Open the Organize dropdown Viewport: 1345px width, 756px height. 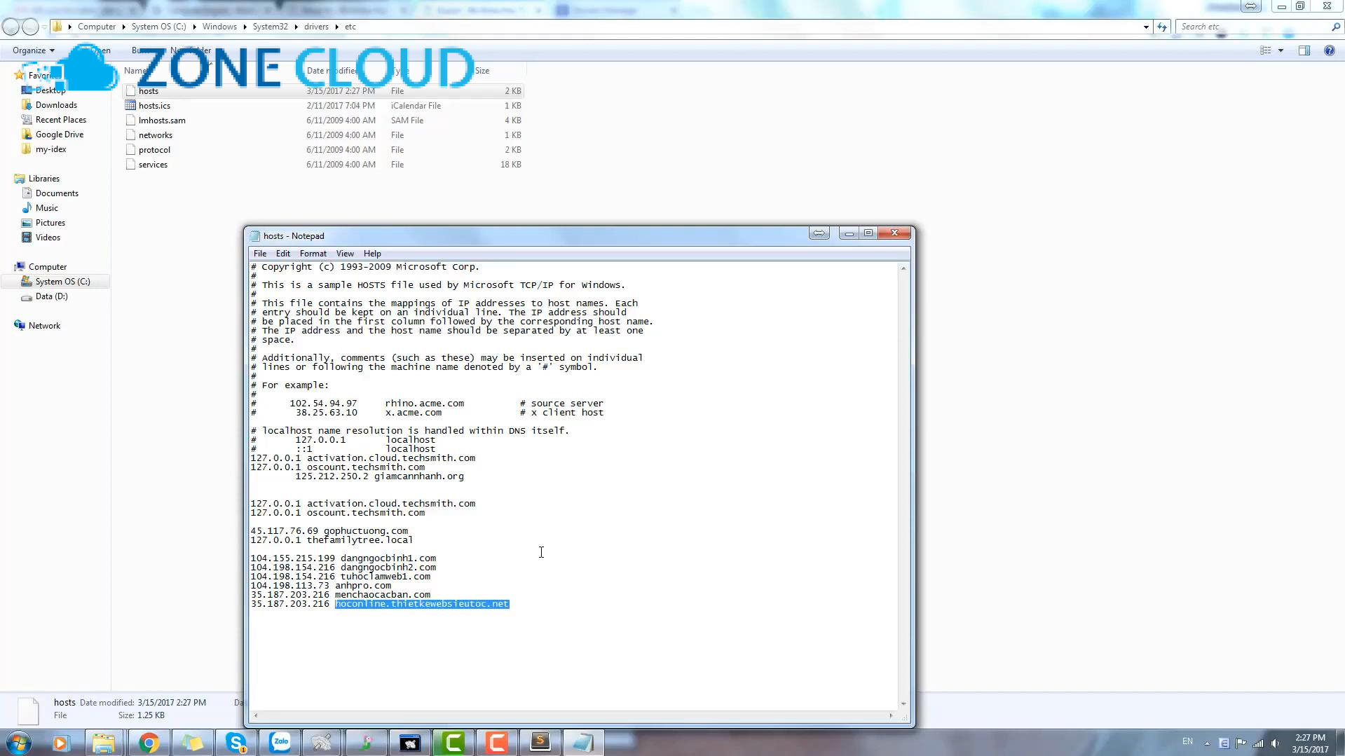tap(33, 50)
